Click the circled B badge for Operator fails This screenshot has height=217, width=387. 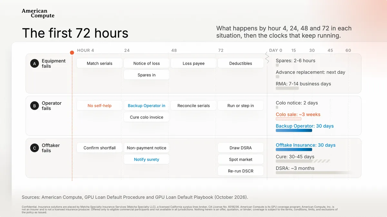pyautogui.click(x=35, y=106)
